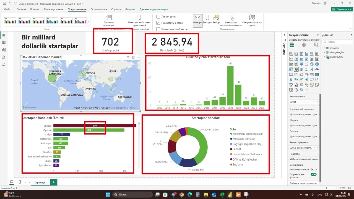Remove Davlat field with X button
Viewport: 354px width, 199px height.
317,102
